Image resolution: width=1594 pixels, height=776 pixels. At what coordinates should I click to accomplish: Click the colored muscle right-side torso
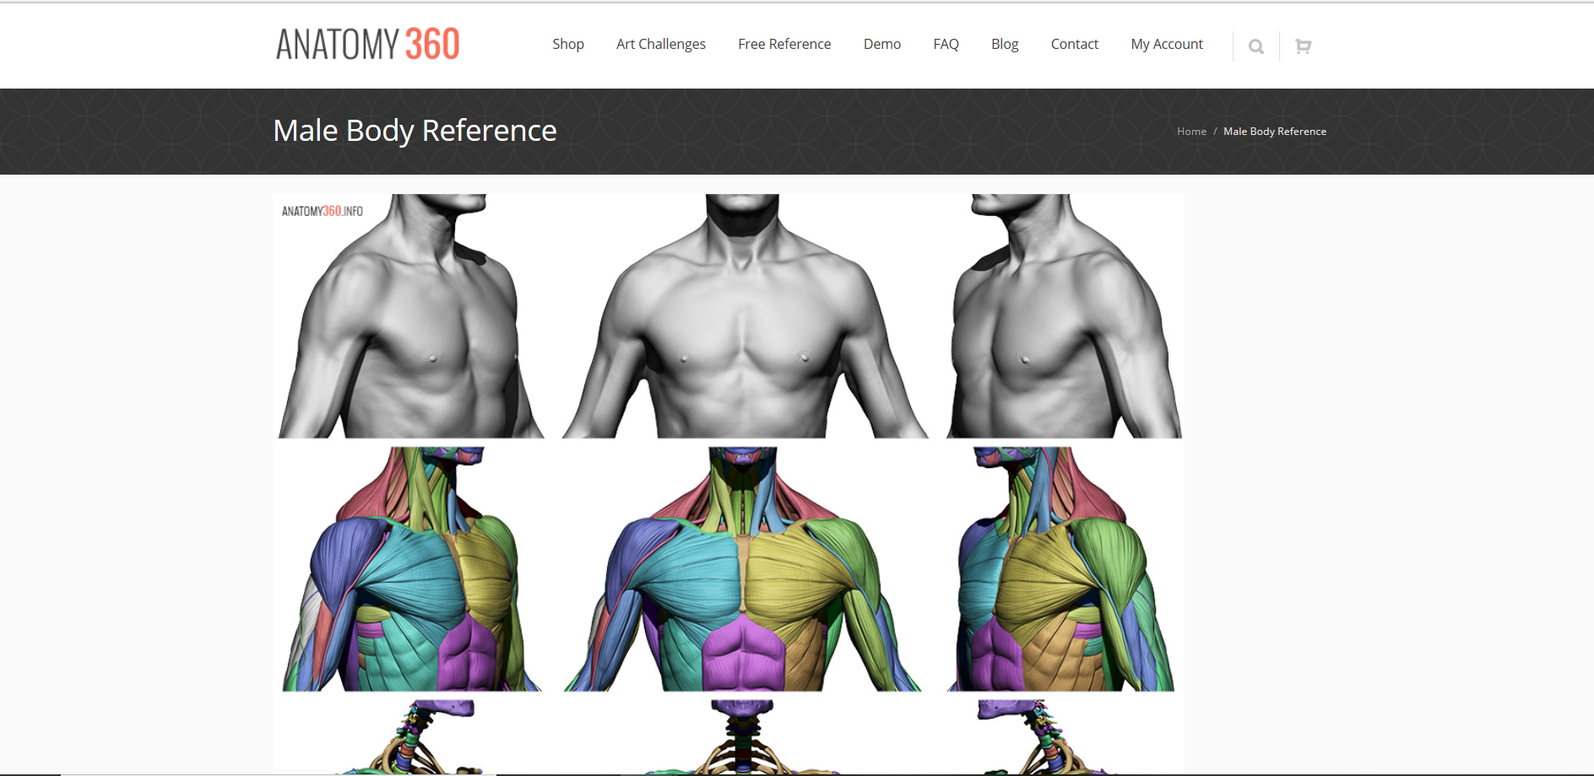(1061, 569)
